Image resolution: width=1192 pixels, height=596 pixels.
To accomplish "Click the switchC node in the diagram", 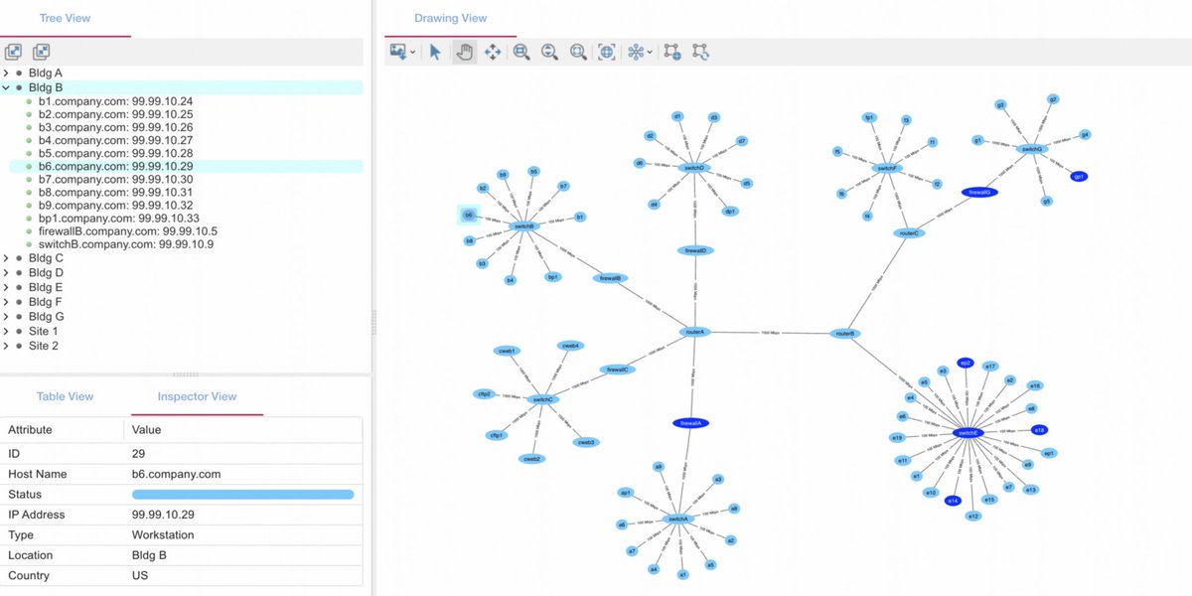I will click(542, 399).
